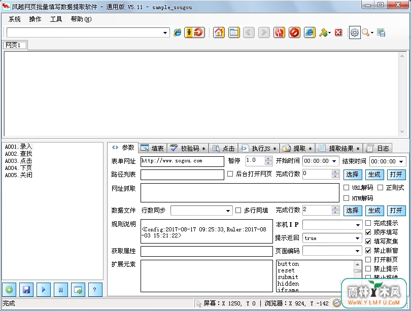This screenshot has width=411, height=311.
Task: Switch to the 校验码 tab
Action: pyautogui.click(x=187, y=148)
